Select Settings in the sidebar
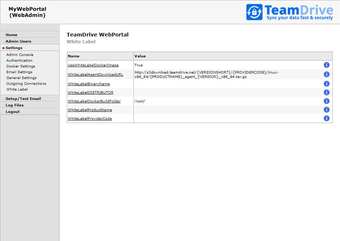Screen dimensions: 340x241 [x=30, y=48]
